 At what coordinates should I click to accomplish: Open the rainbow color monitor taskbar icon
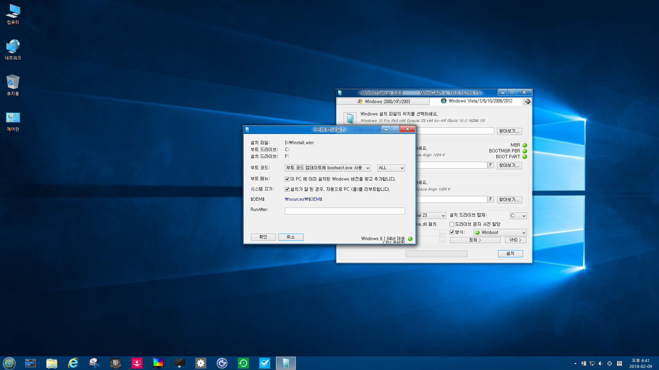pyautogui.click(x=158, y=363)
